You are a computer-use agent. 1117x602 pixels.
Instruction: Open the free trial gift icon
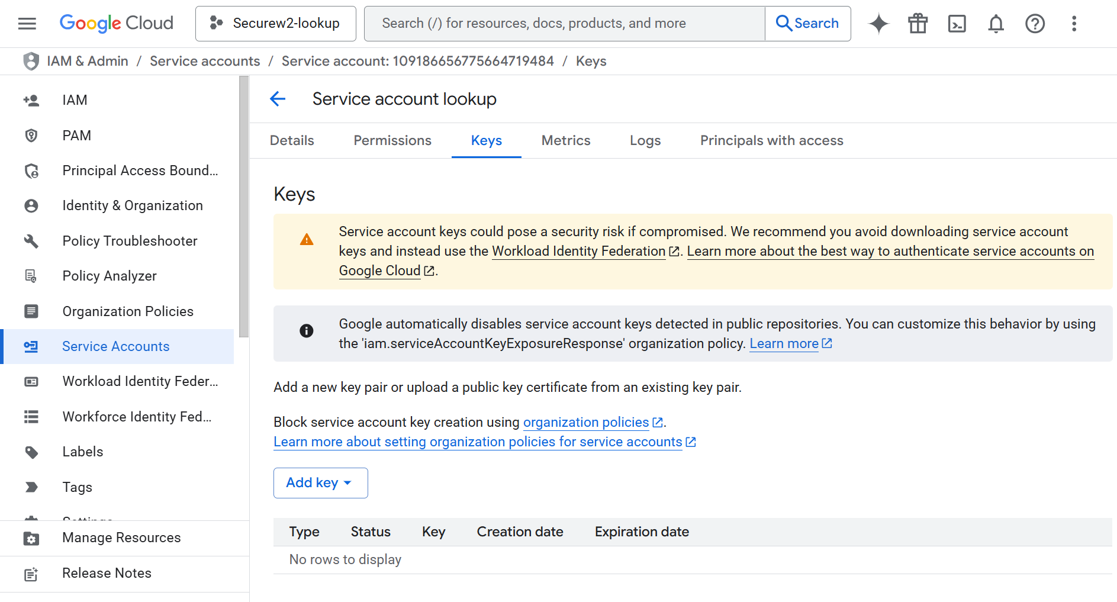click(918, 24)
